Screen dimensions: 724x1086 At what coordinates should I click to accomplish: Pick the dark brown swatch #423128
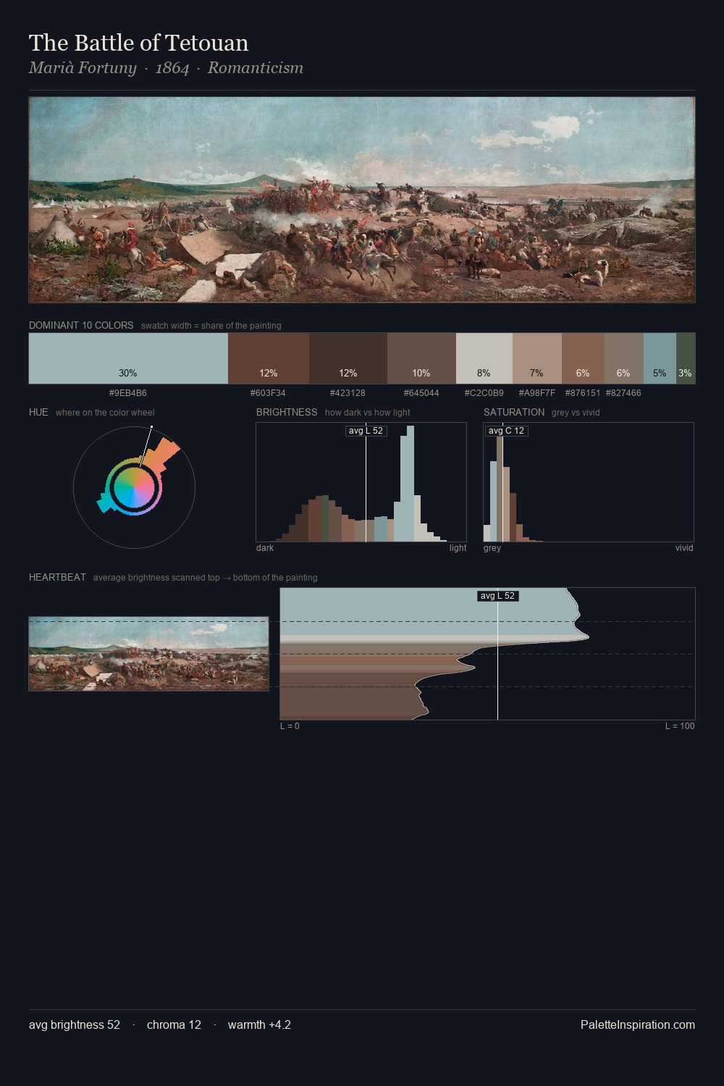coord(348,358)
